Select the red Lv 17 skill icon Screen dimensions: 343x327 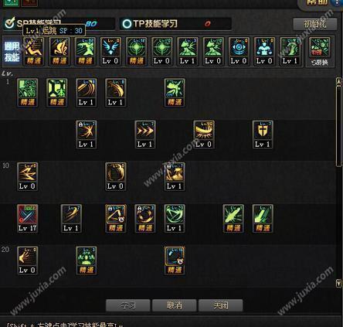click(x=27, y=219)
